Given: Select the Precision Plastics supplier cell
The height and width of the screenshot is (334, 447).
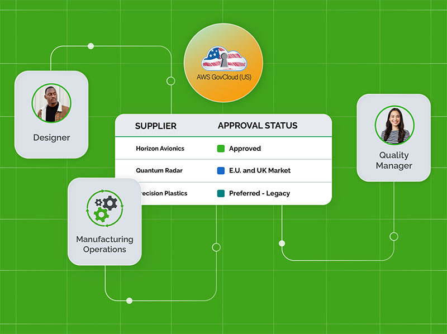Looking at the screenshot, I should pyautogui.click(x=164, y=193).
